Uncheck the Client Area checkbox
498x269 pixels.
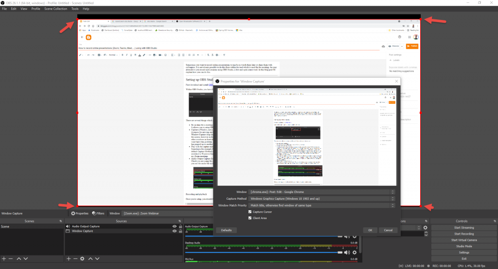(249, 218)
